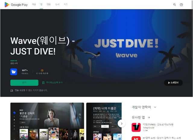Click the 50만+ 다운로드 text
The height and width of the screenshot is (140, 193).
tap(25, 72)
